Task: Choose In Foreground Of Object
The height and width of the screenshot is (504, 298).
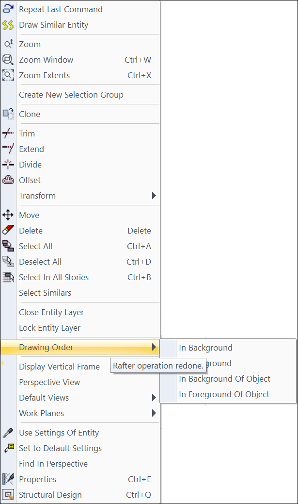Action: [224, 394]
